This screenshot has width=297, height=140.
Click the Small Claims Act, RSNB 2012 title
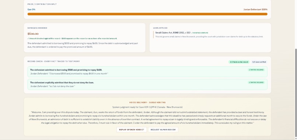coord(173,33)
